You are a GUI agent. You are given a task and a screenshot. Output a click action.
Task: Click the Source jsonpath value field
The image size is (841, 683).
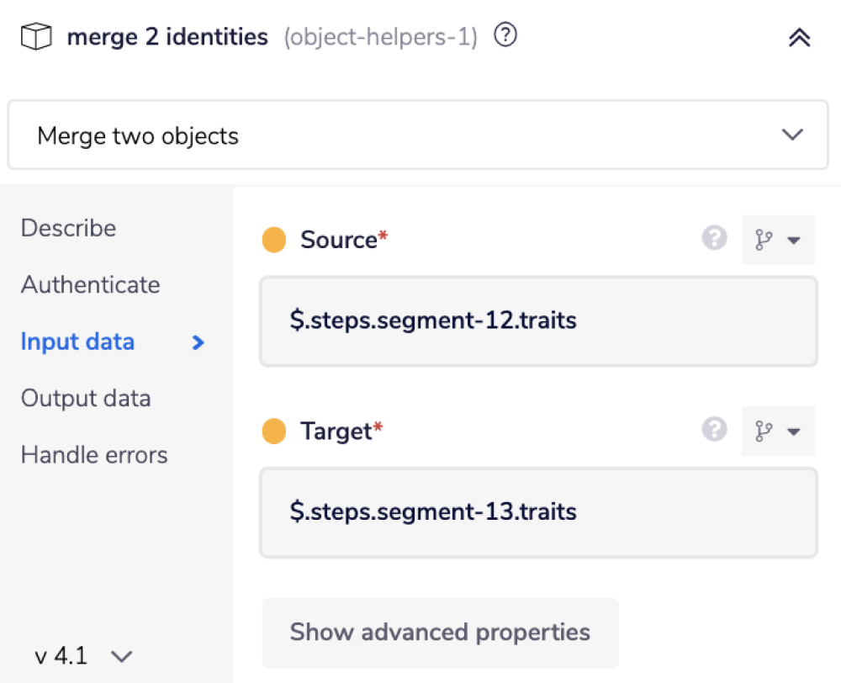click(538, 320)
